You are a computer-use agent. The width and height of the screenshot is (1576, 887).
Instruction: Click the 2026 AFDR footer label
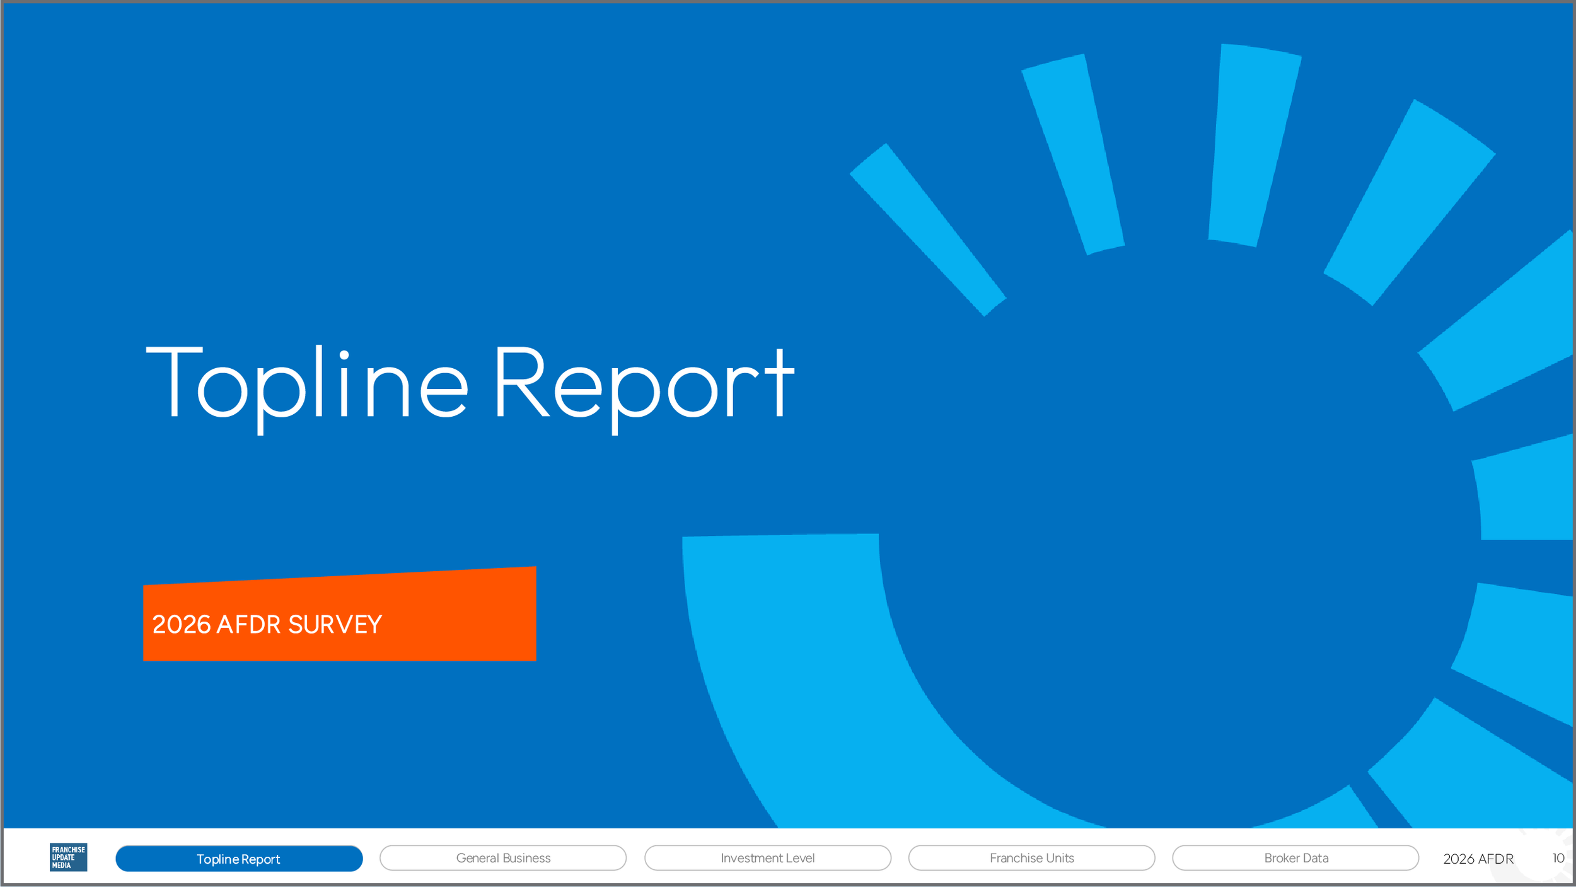point(1478,859)
